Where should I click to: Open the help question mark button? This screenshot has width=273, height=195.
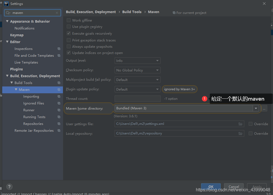click(9, 187)
